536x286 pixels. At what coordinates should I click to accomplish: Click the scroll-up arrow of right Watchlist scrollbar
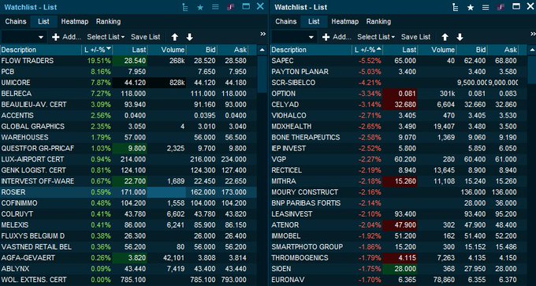532,50
